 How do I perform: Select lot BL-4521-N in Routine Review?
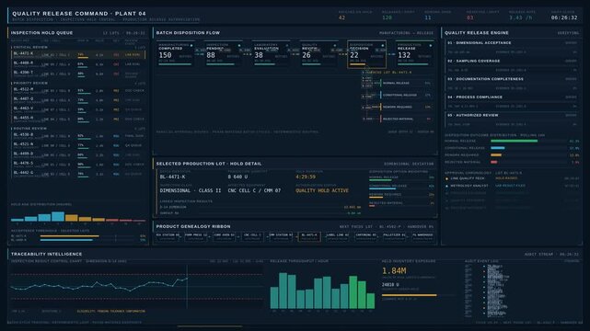coord(78,145)
